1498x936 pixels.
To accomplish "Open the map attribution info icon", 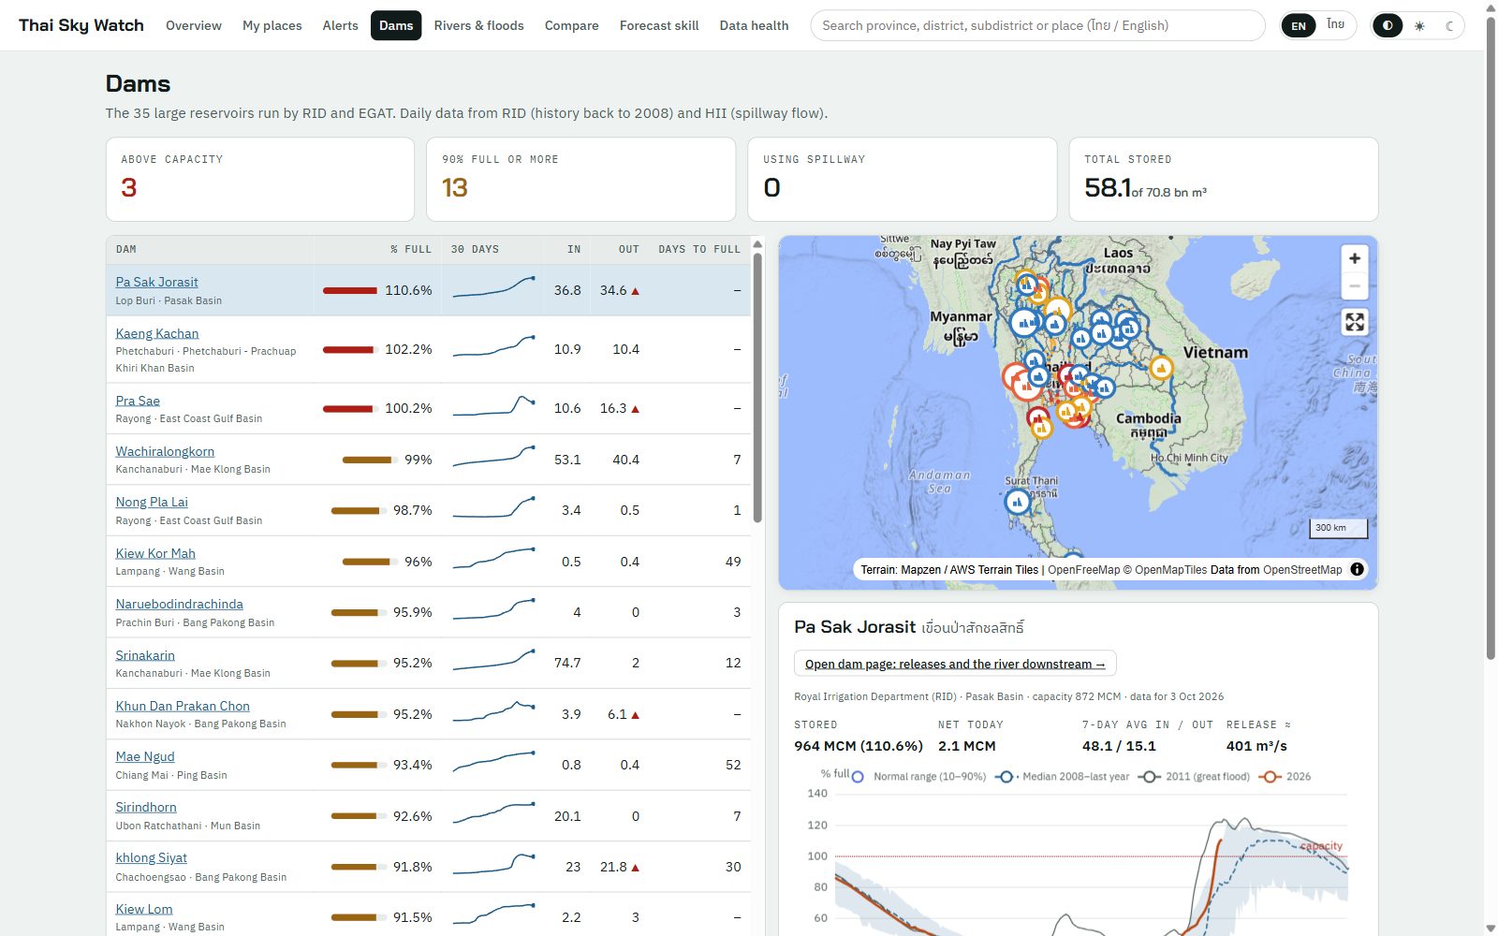I will point(1357,569).
